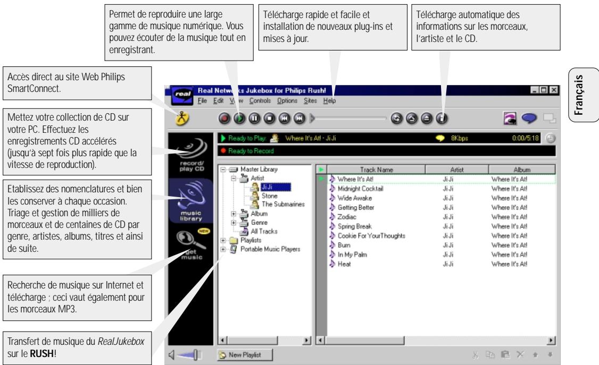Click the artist icon in the Ready to Play bar

[274, 138]
